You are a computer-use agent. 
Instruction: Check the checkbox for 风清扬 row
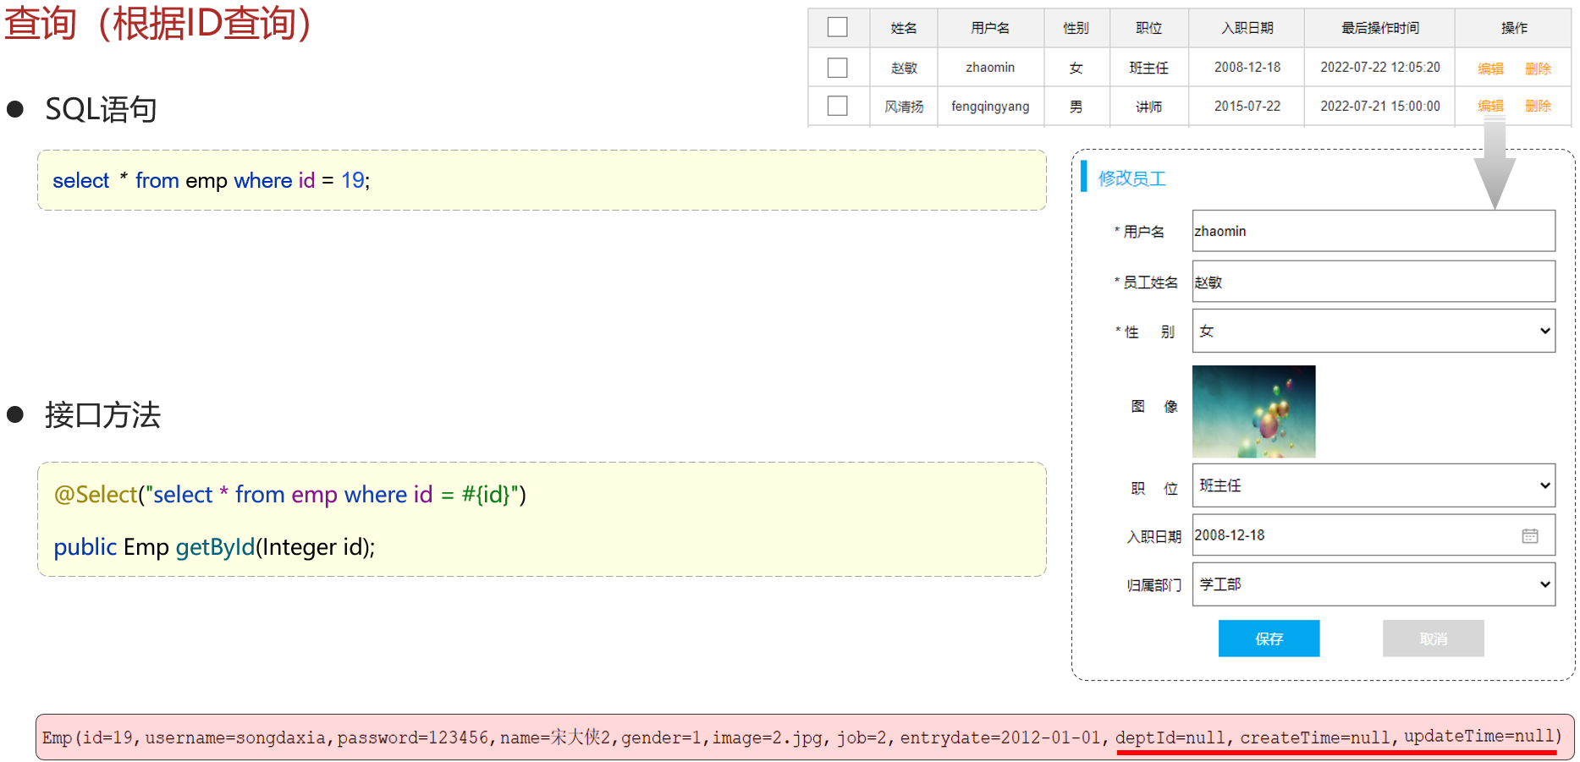click(837, 106)
